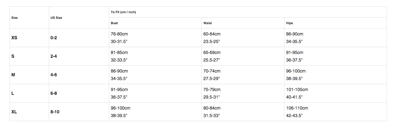Select the M size row label
The width and height of the screenshot is (409, 135).
coord(13,75)
